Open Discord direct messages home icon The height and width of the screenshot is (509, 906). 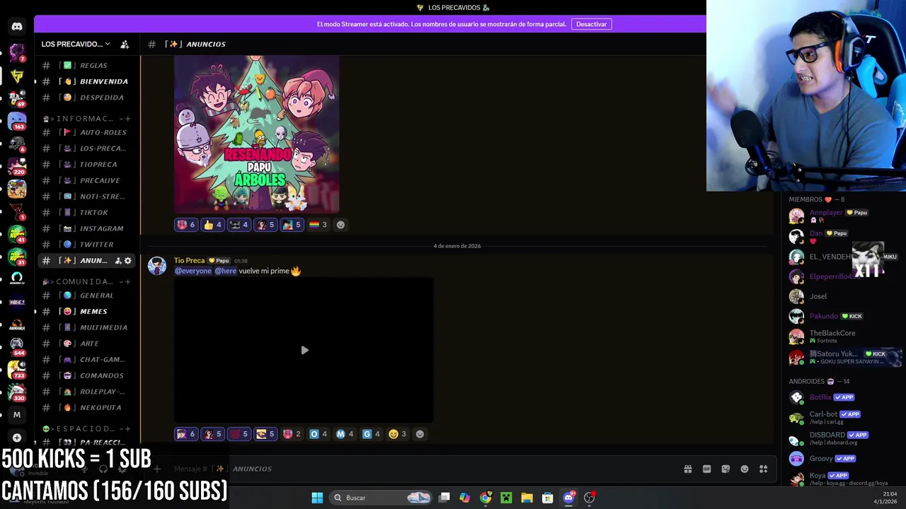coord(17,27)
